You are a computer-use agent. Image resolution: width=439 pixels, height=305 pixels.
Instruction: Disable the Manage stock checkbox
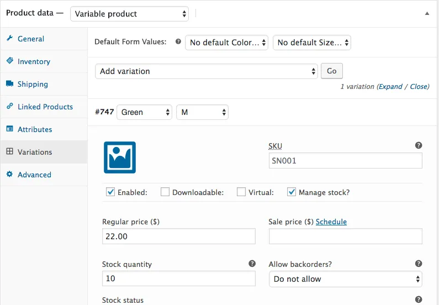click(x=292, y=192)
